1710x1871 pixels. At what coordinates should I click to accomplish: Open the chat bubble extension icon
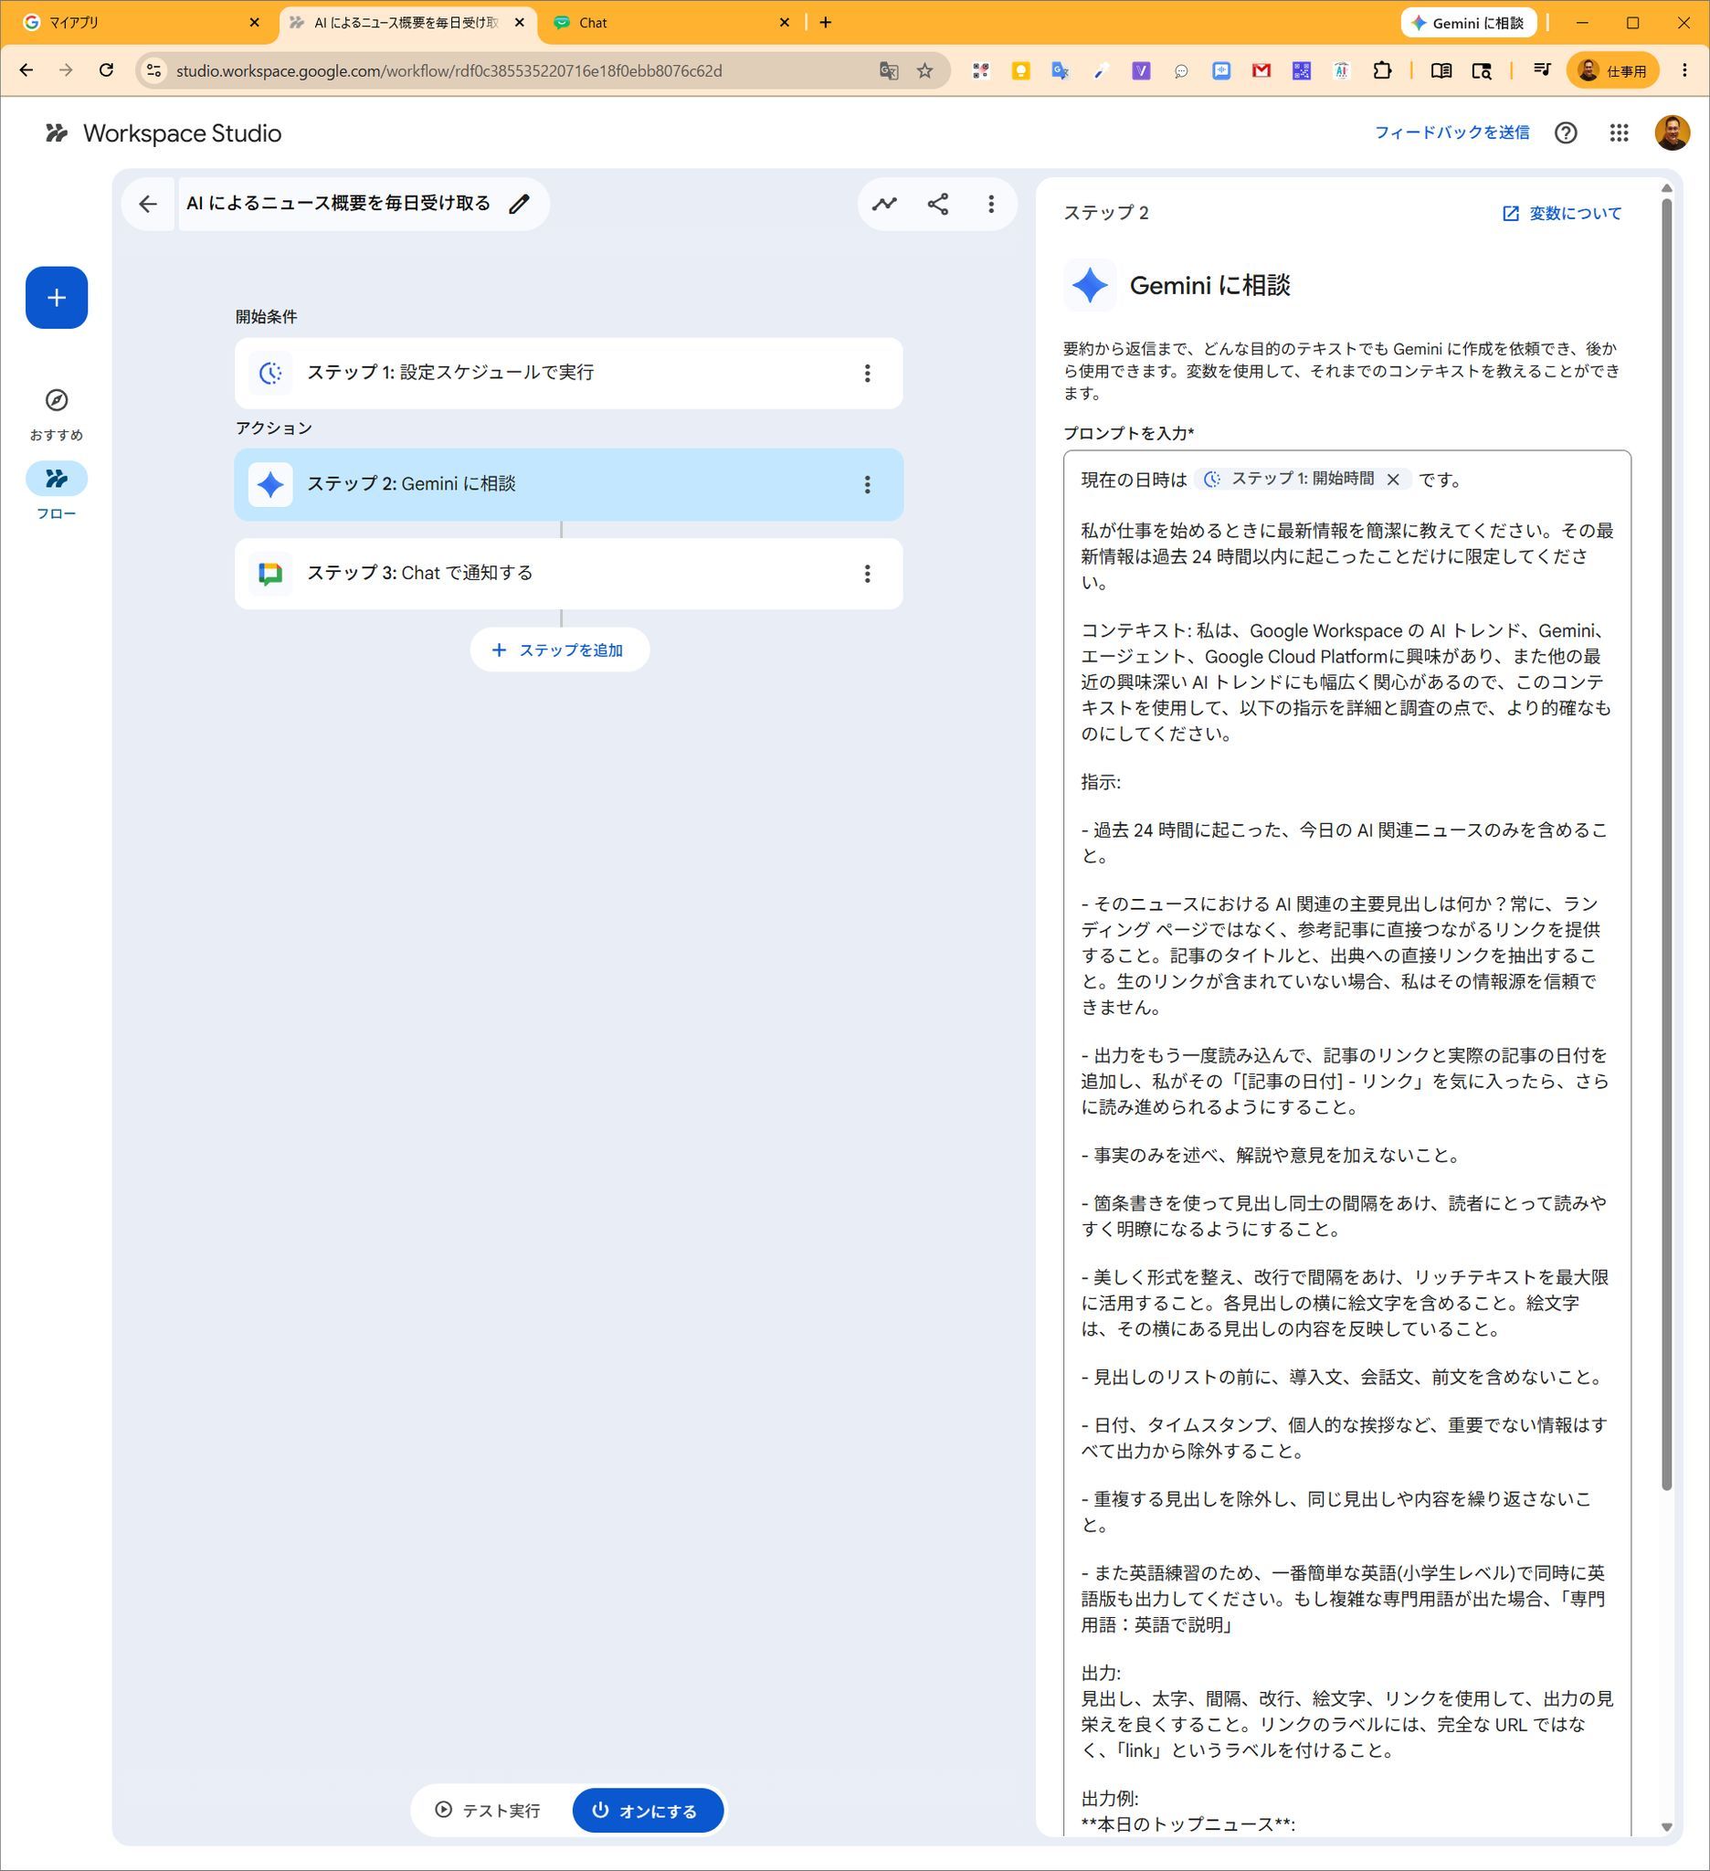coord(1181,70)
